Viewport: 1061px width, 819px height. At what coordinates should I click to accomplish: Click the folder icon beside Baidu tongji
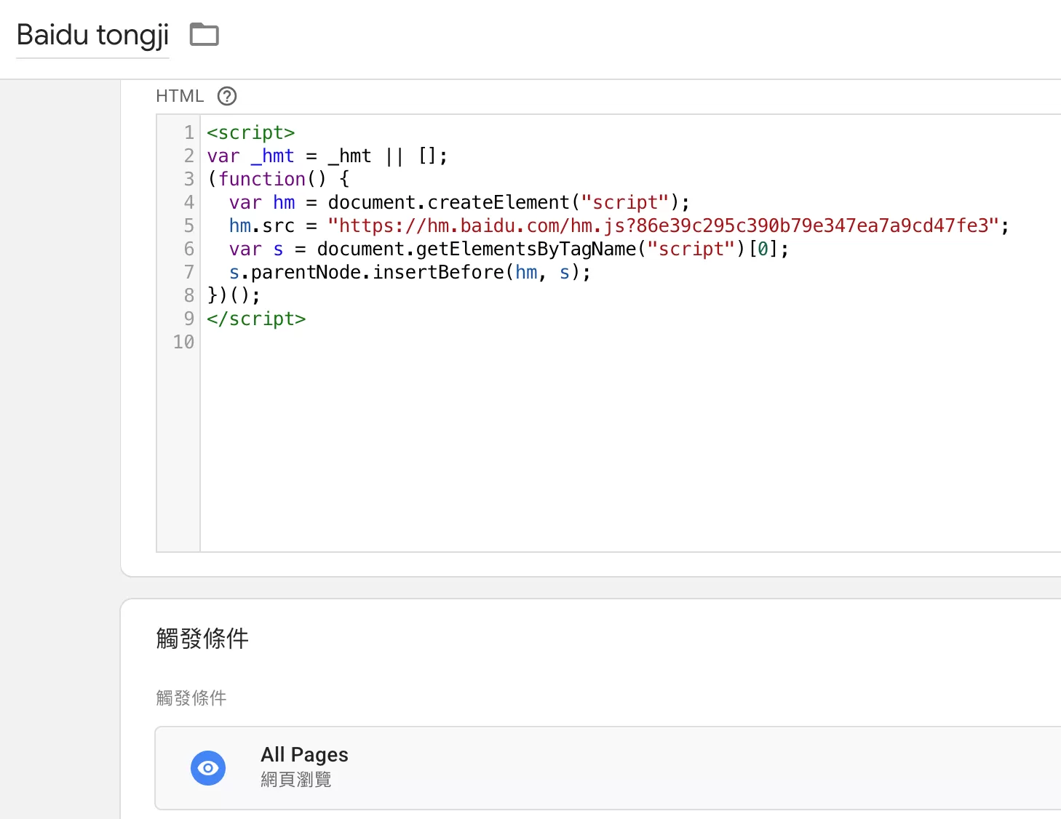(204, 34)
